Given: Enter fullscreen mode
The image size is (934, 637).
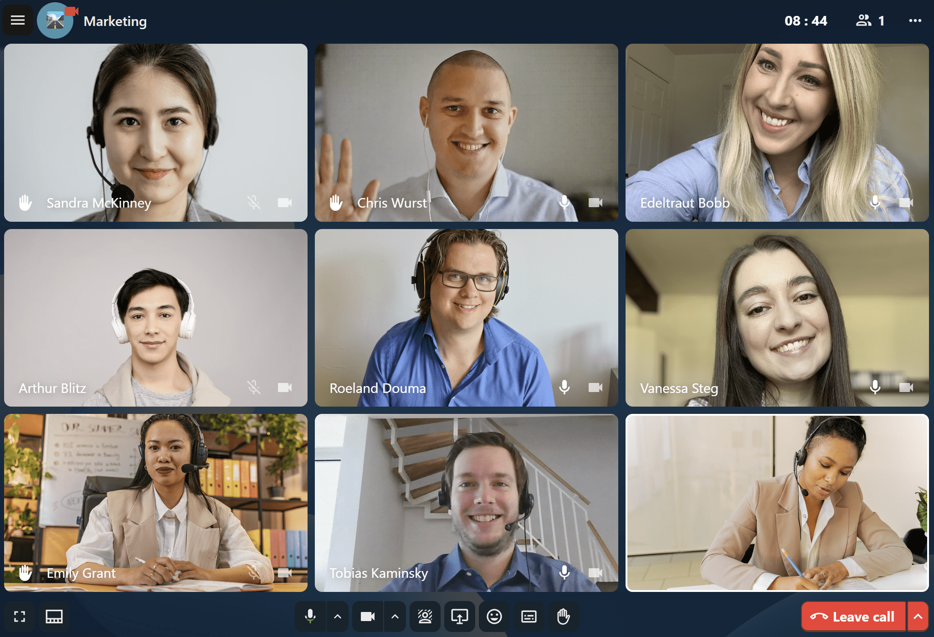Looking at the screenshot, I should (20, 617).
